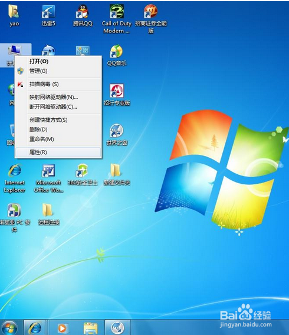Launch Windows Media Player from taskbar

pyautogui.click(x=63, y=328)
